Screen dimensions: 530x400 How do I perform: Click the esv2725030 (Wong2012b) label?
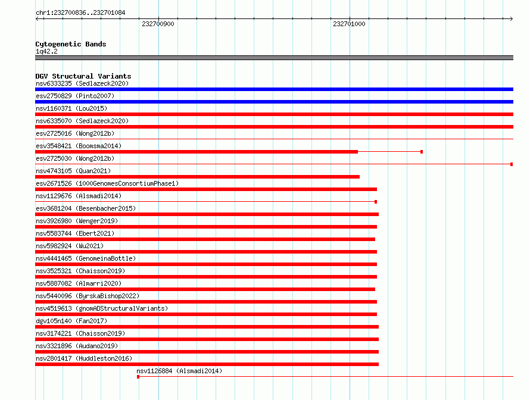[x=75, y=158]
